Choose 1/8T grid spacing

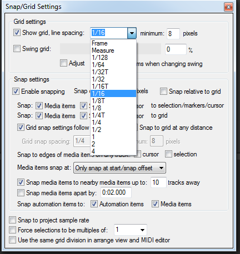113,101
